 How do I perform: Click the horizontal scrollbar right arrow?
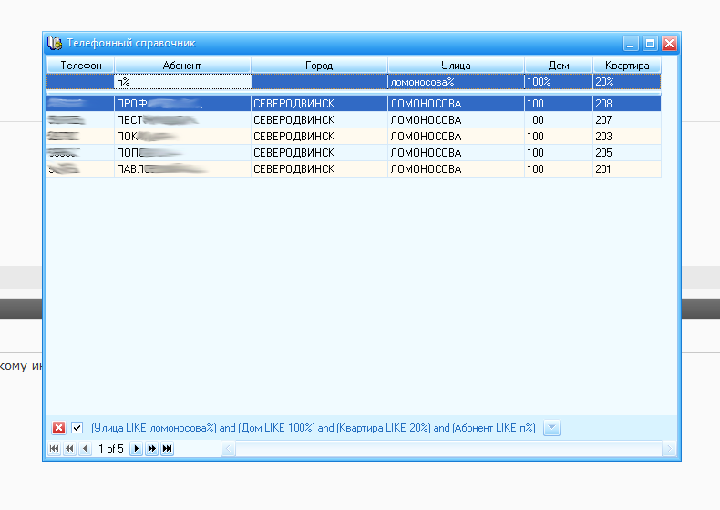669,448
